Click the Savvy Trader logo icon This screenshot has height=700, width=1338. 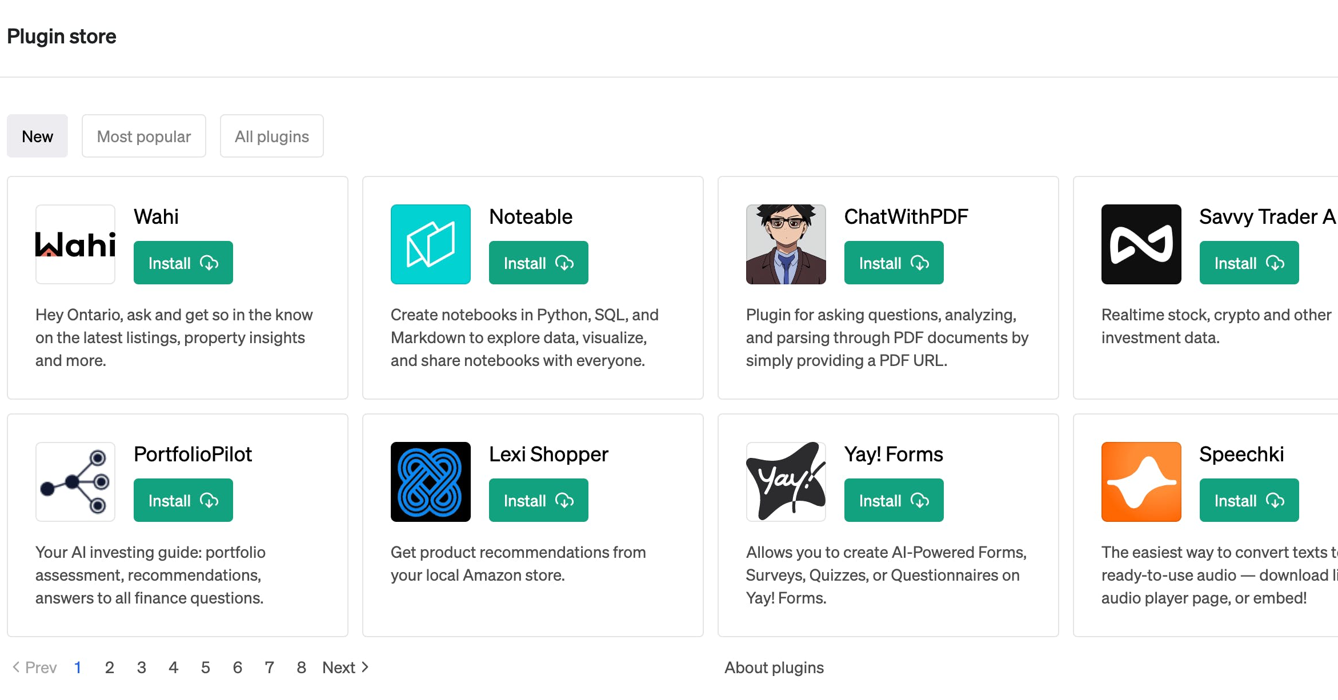1141,244
